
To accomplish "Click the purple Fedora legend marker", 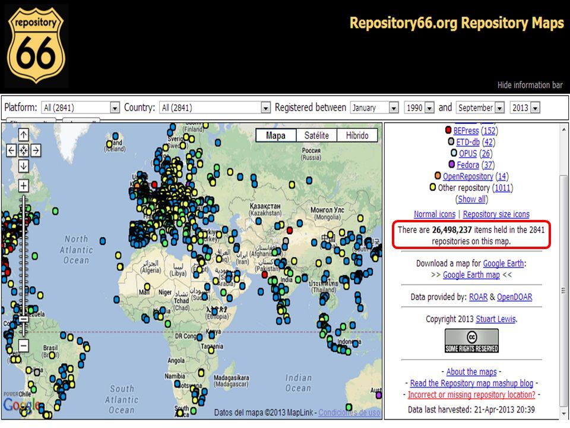I will (451, 165).
